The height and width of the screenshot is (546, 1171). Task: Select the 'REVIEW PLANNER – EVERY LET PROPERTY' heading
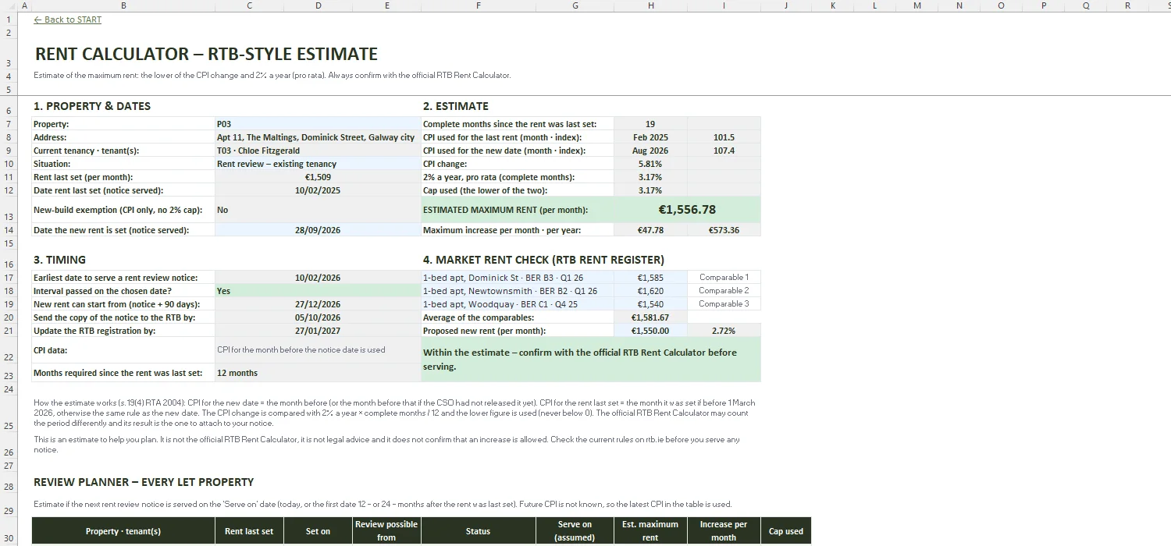[x=144, y=482]
